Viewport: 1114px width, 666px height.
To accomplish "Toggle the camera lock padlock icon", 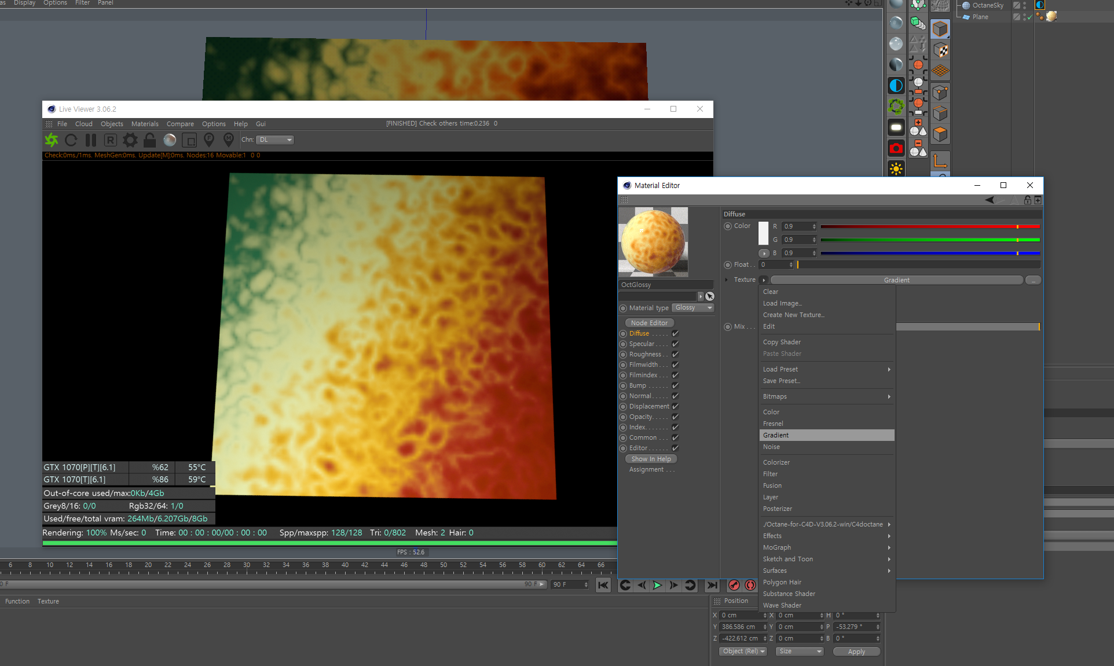I will pos(149,140).
